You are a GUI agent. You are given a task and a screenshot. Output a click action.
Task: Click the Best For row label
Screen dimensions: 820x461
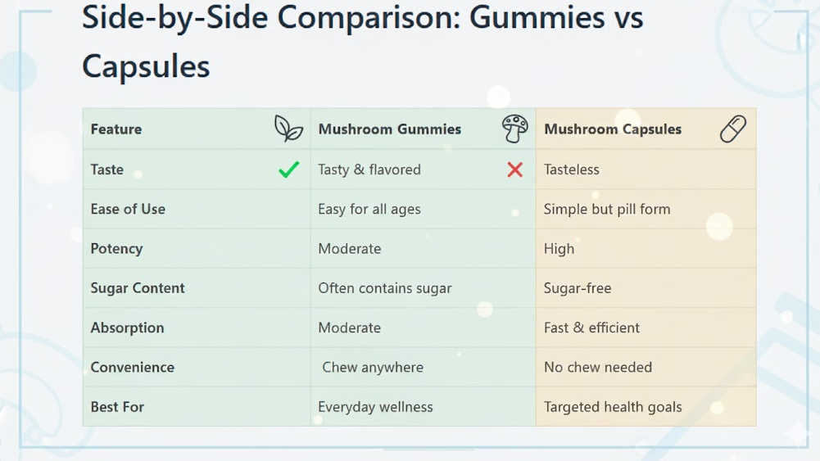(117, 407)
